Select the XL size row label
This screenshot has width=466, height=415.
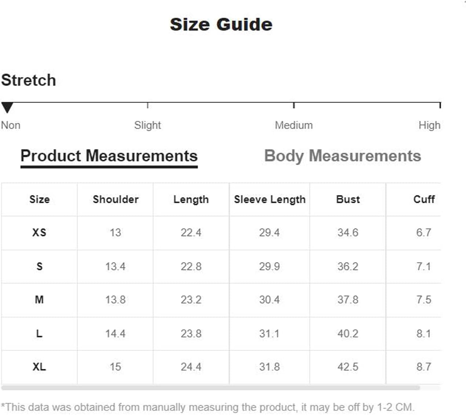[39, 367]
